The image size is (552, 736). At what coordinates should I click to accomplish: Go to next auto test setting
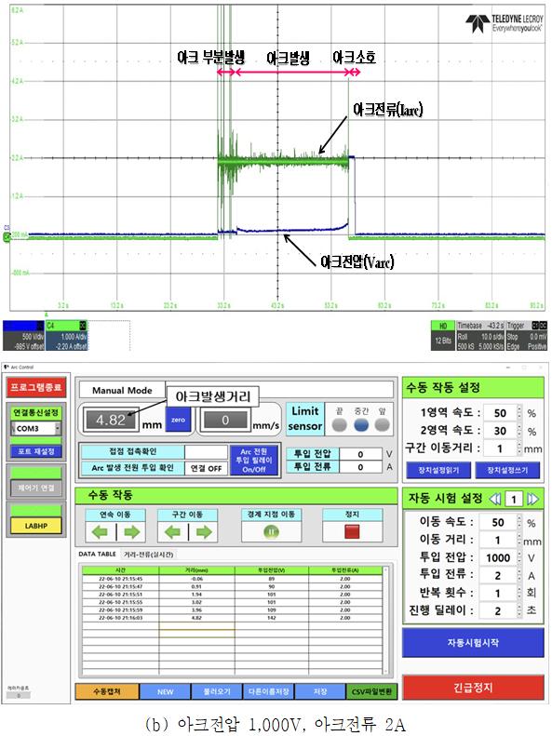tap(532, 499)
